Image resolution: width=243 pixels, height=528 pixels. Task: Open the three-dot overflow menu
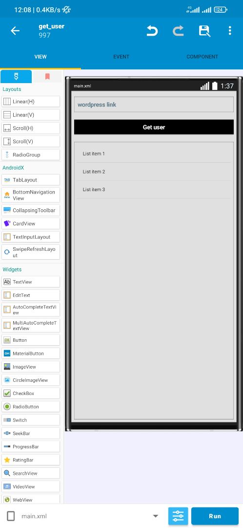tap(230, 31)
